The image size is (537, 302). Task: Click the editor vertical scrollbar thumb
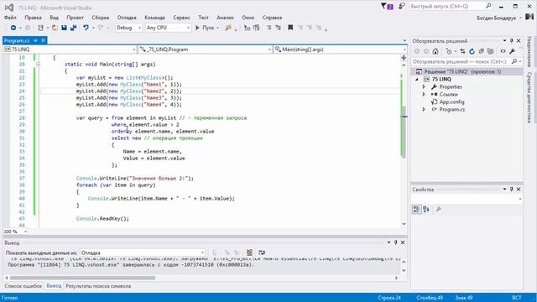click(x=404, y=132)
